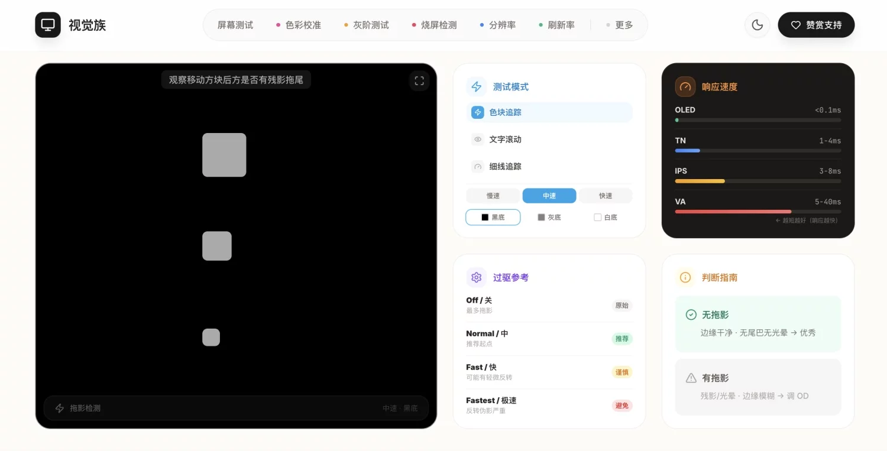Open fullscreen via the expand icon

point(419,80)
